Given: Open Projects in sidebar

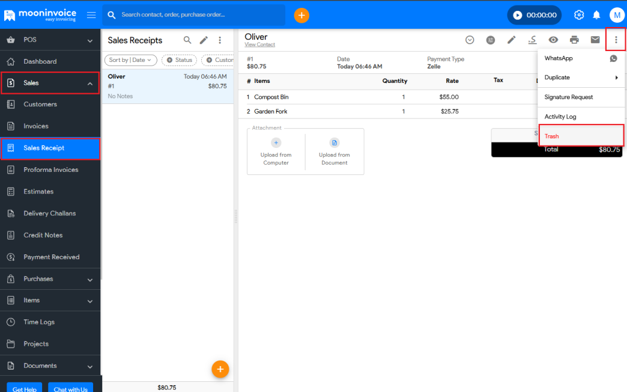Looking at the screenshot, I should (50, 344).
